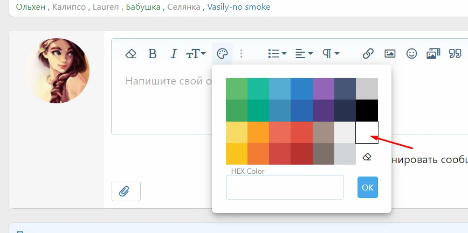This screenshot has height=233, width=468.
Task: Pick the white color swatch
Action: click(x=367, y=132)
